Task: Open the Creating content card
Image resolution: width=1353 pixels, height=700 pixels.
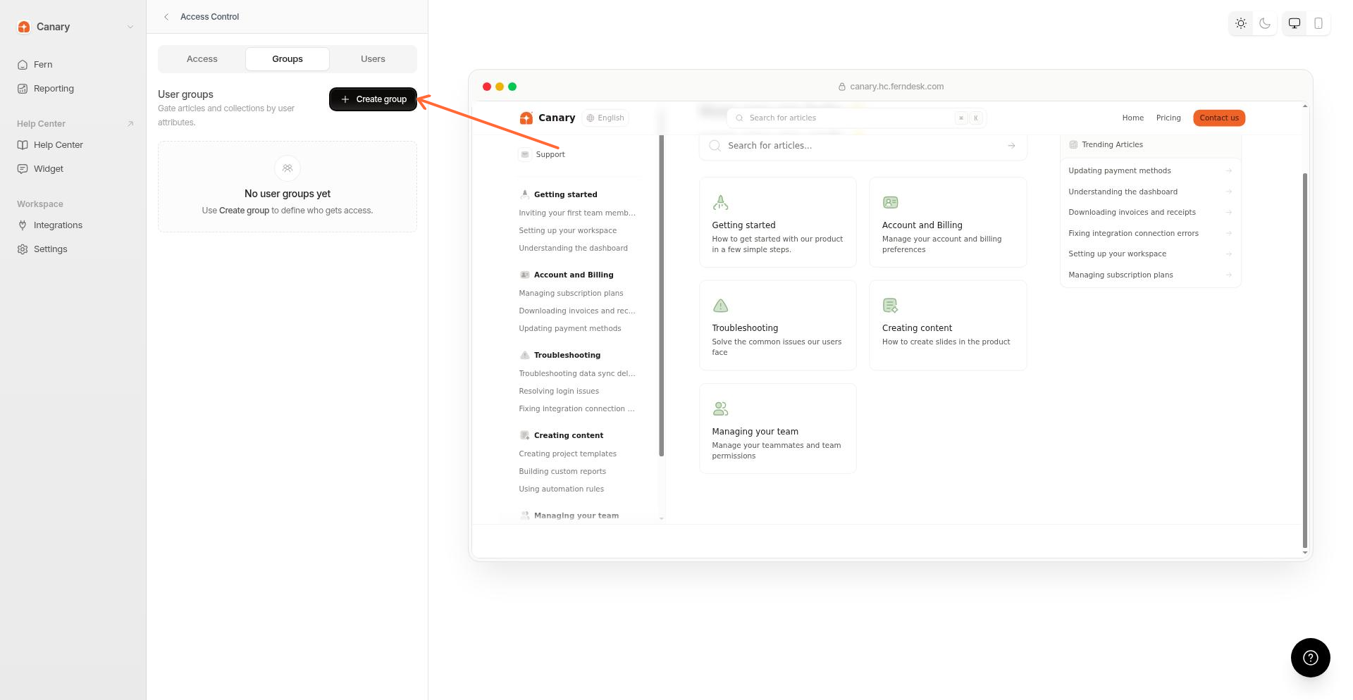Action: pyautogui.click(x=948, y=325)
